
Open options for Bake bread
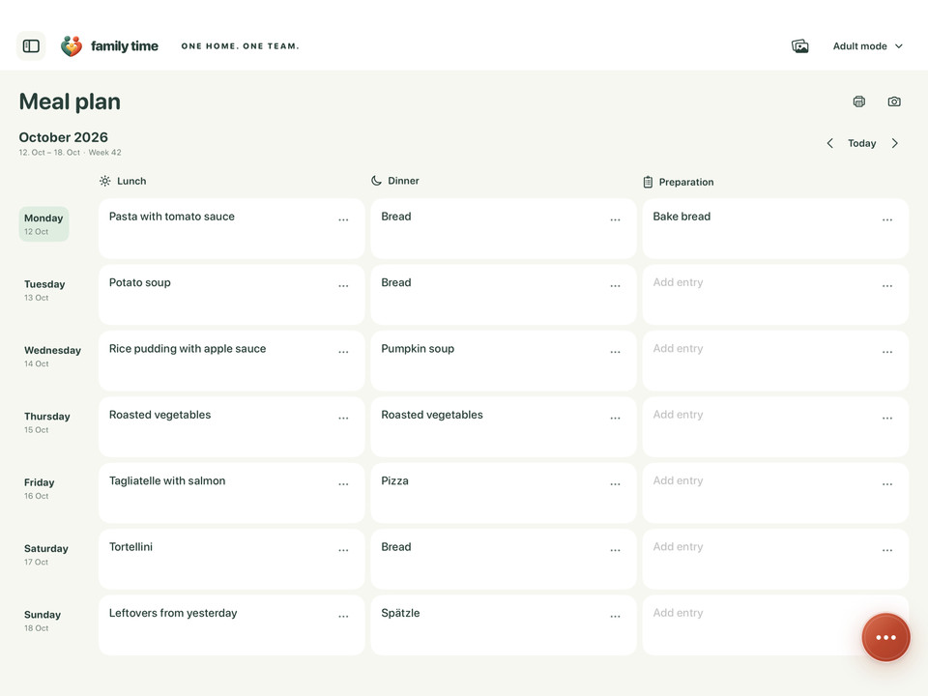pos(887,219)
